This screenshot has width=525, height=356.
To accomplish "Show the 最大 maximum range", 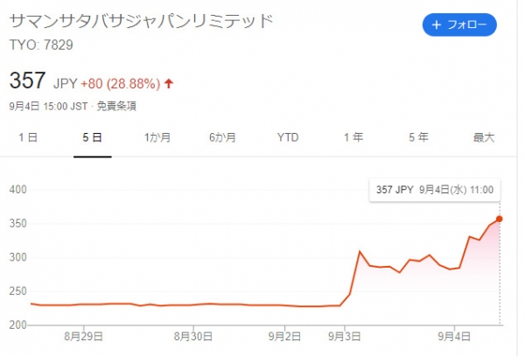I will coord(484,137).
